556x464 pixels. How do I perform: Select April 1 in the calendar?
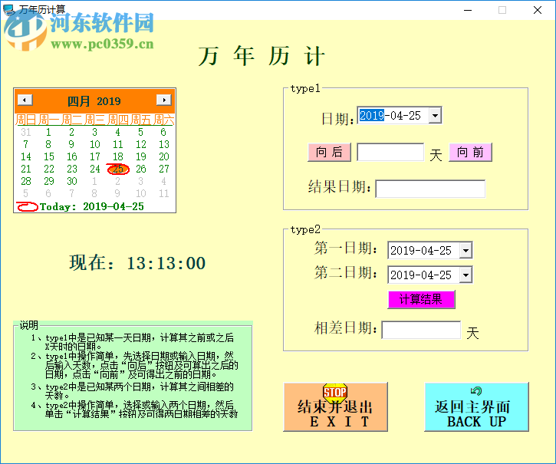click(48, 133)
